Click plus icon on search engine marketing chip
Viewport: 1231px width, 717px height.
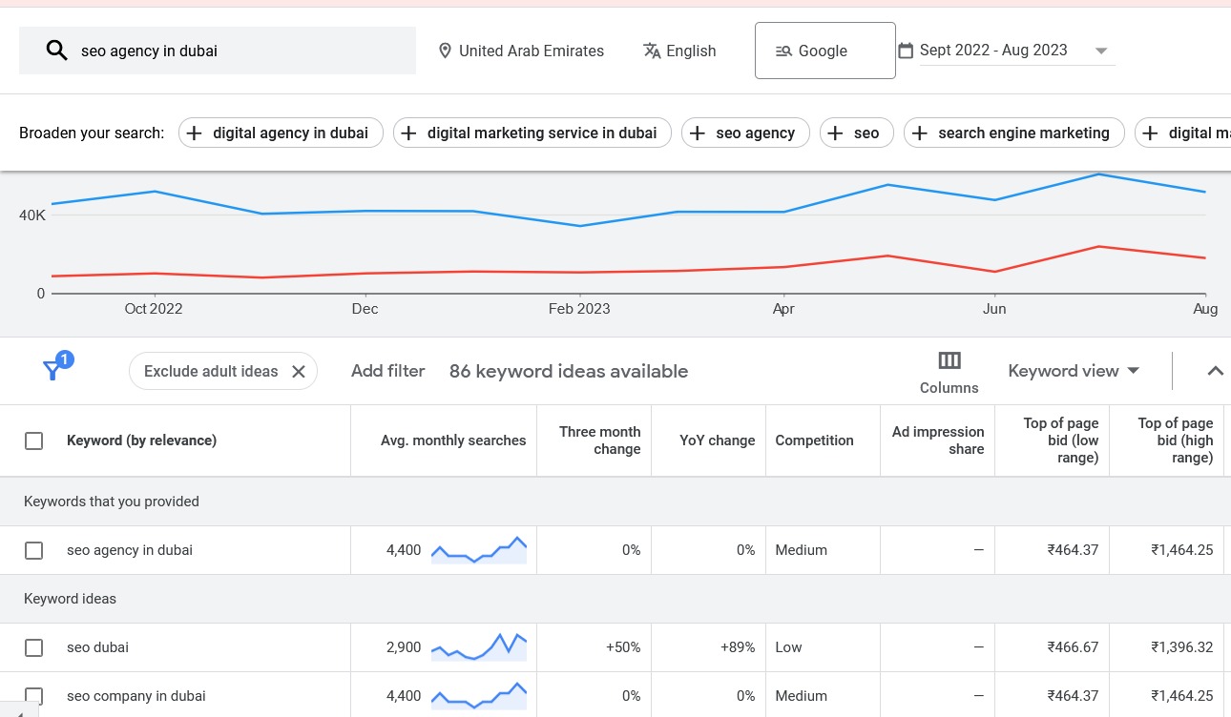pos(919,133)
